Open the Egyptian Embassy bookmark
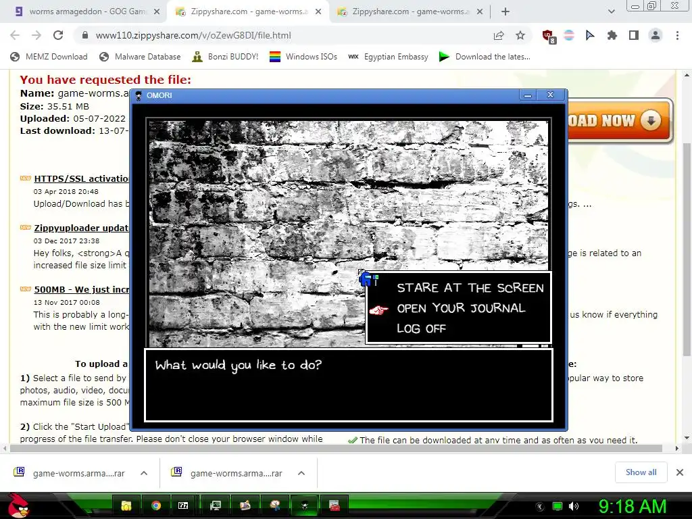692x519 pixels. (388, 57)
